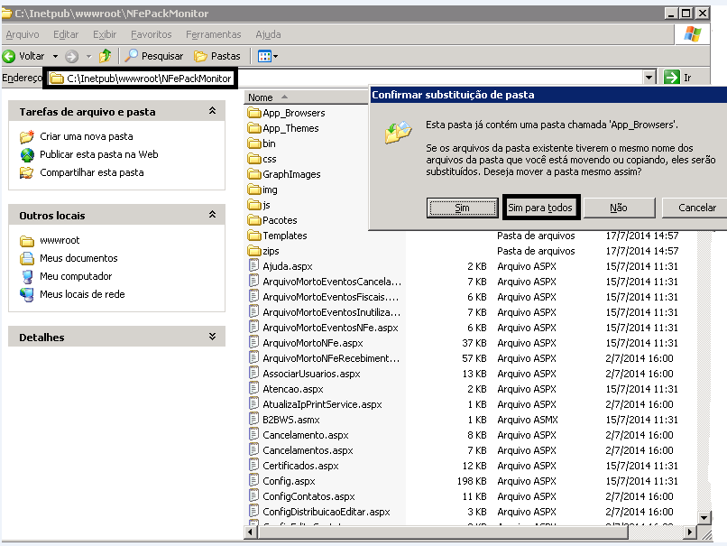Click Criar uma nova pasta link
Screen dimensions: 727x546
86,136
